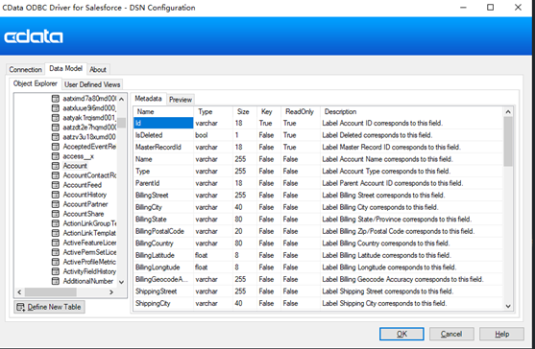Click the table icon beside ActivePermSetLice
Screen dimensions: 535x349
pyautogui.click(x=56, y=252)
